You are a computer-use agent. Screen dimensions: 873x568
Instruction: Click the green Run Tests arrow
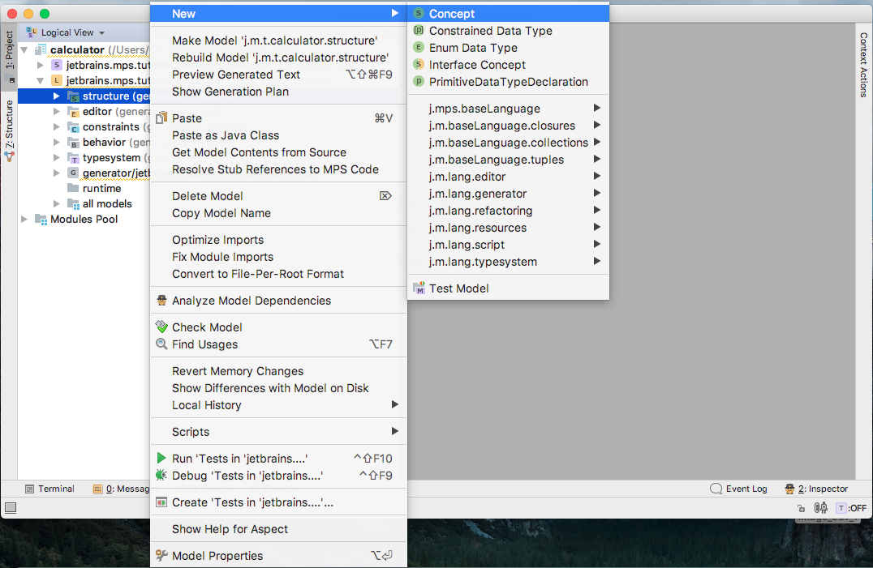tap(161, 459)
